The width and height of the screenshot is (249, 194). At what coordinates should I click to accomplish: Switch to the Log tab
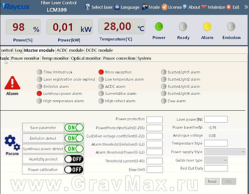18,50
